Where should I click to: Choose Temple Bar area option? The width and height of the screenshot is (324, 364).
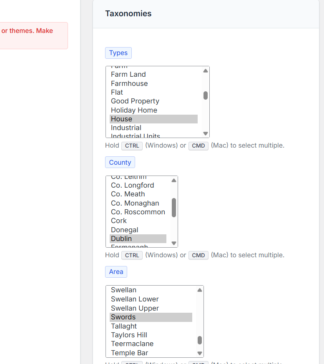pos(129,353)
